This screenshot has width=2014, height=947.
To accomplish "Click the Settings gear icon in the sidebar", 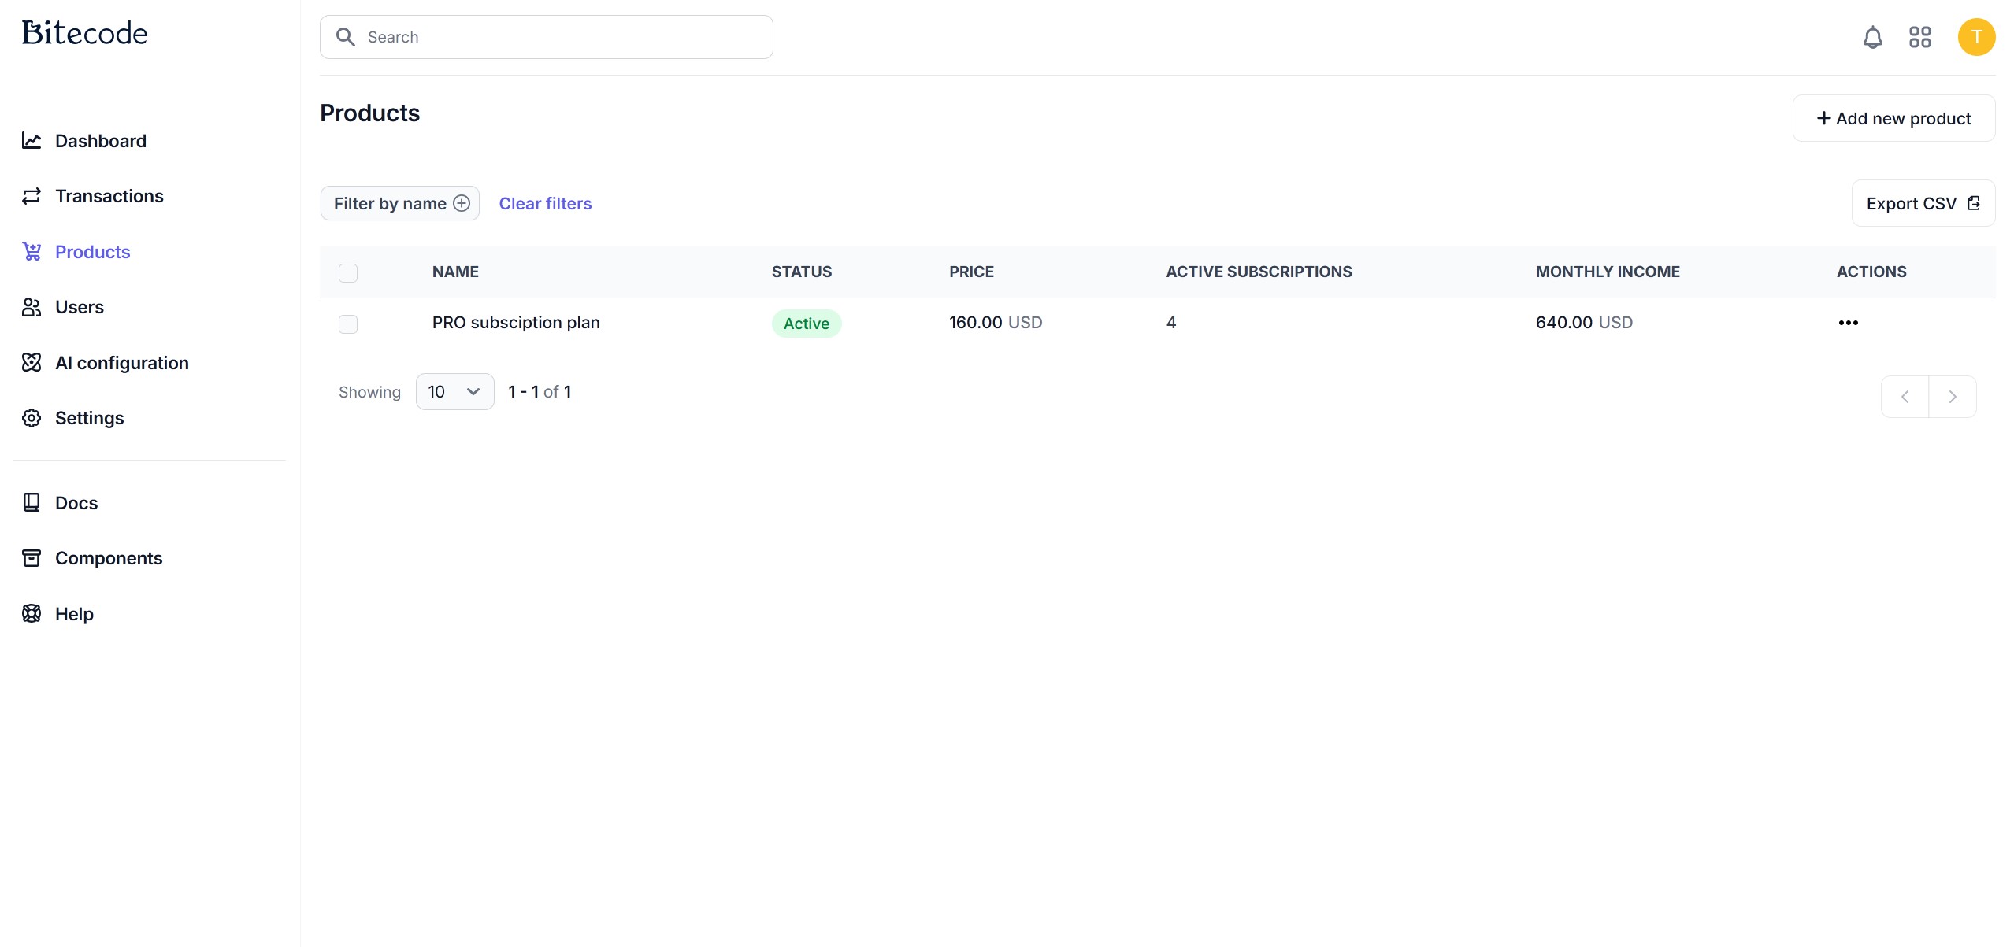I will click(x=32, y=418).
